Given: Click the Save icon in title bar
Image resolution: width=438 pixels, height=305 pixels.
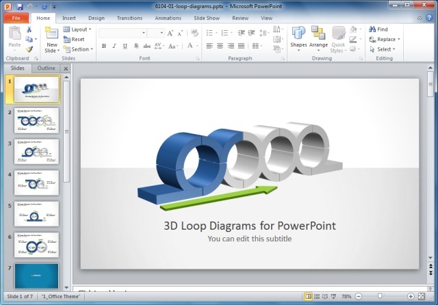Looking at the screenshot, I should point(20,6).
